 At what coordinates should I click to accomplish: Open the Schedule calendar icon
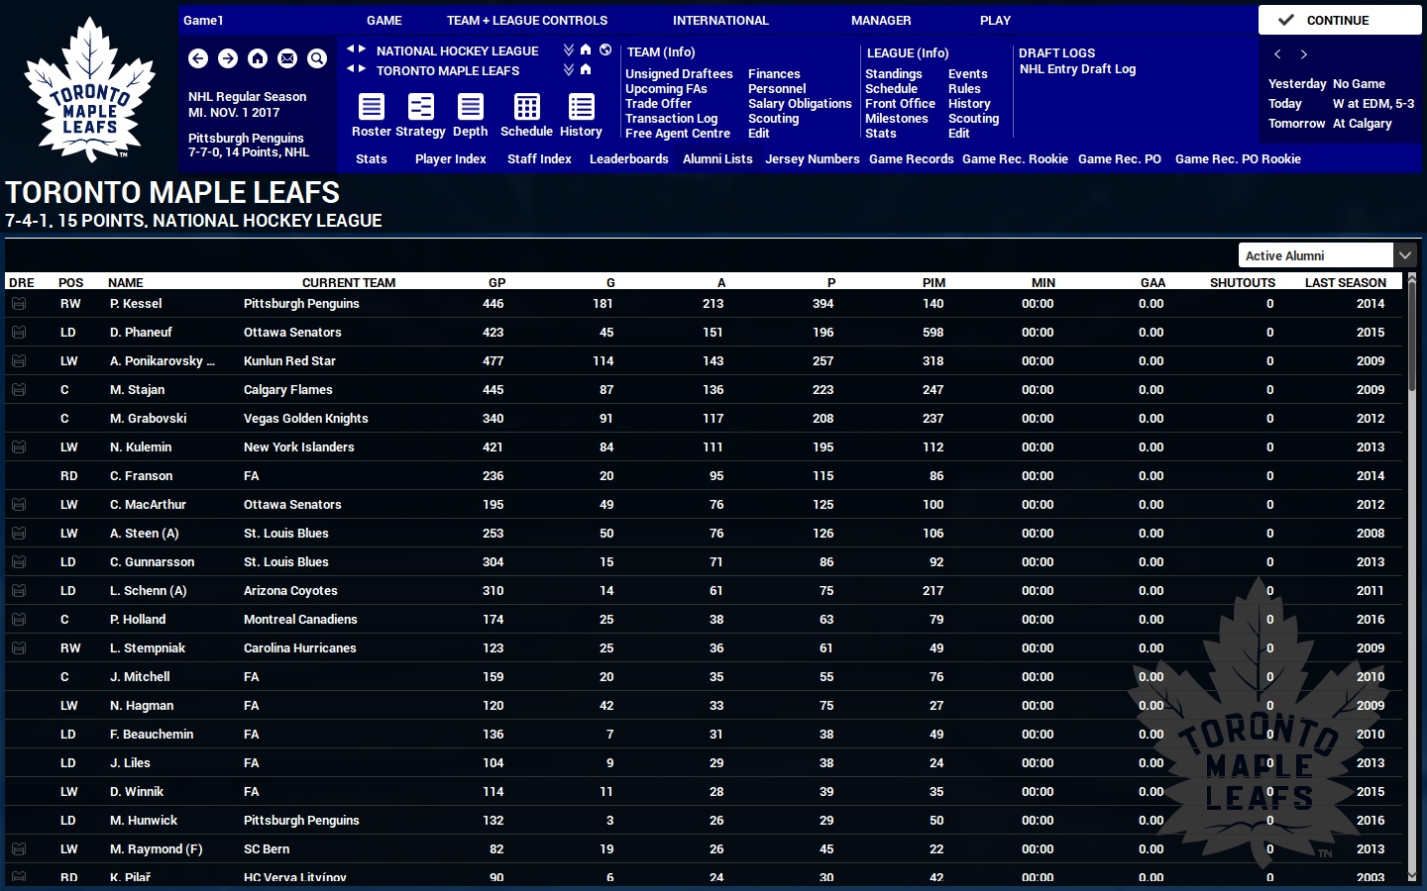coord(525,109)
